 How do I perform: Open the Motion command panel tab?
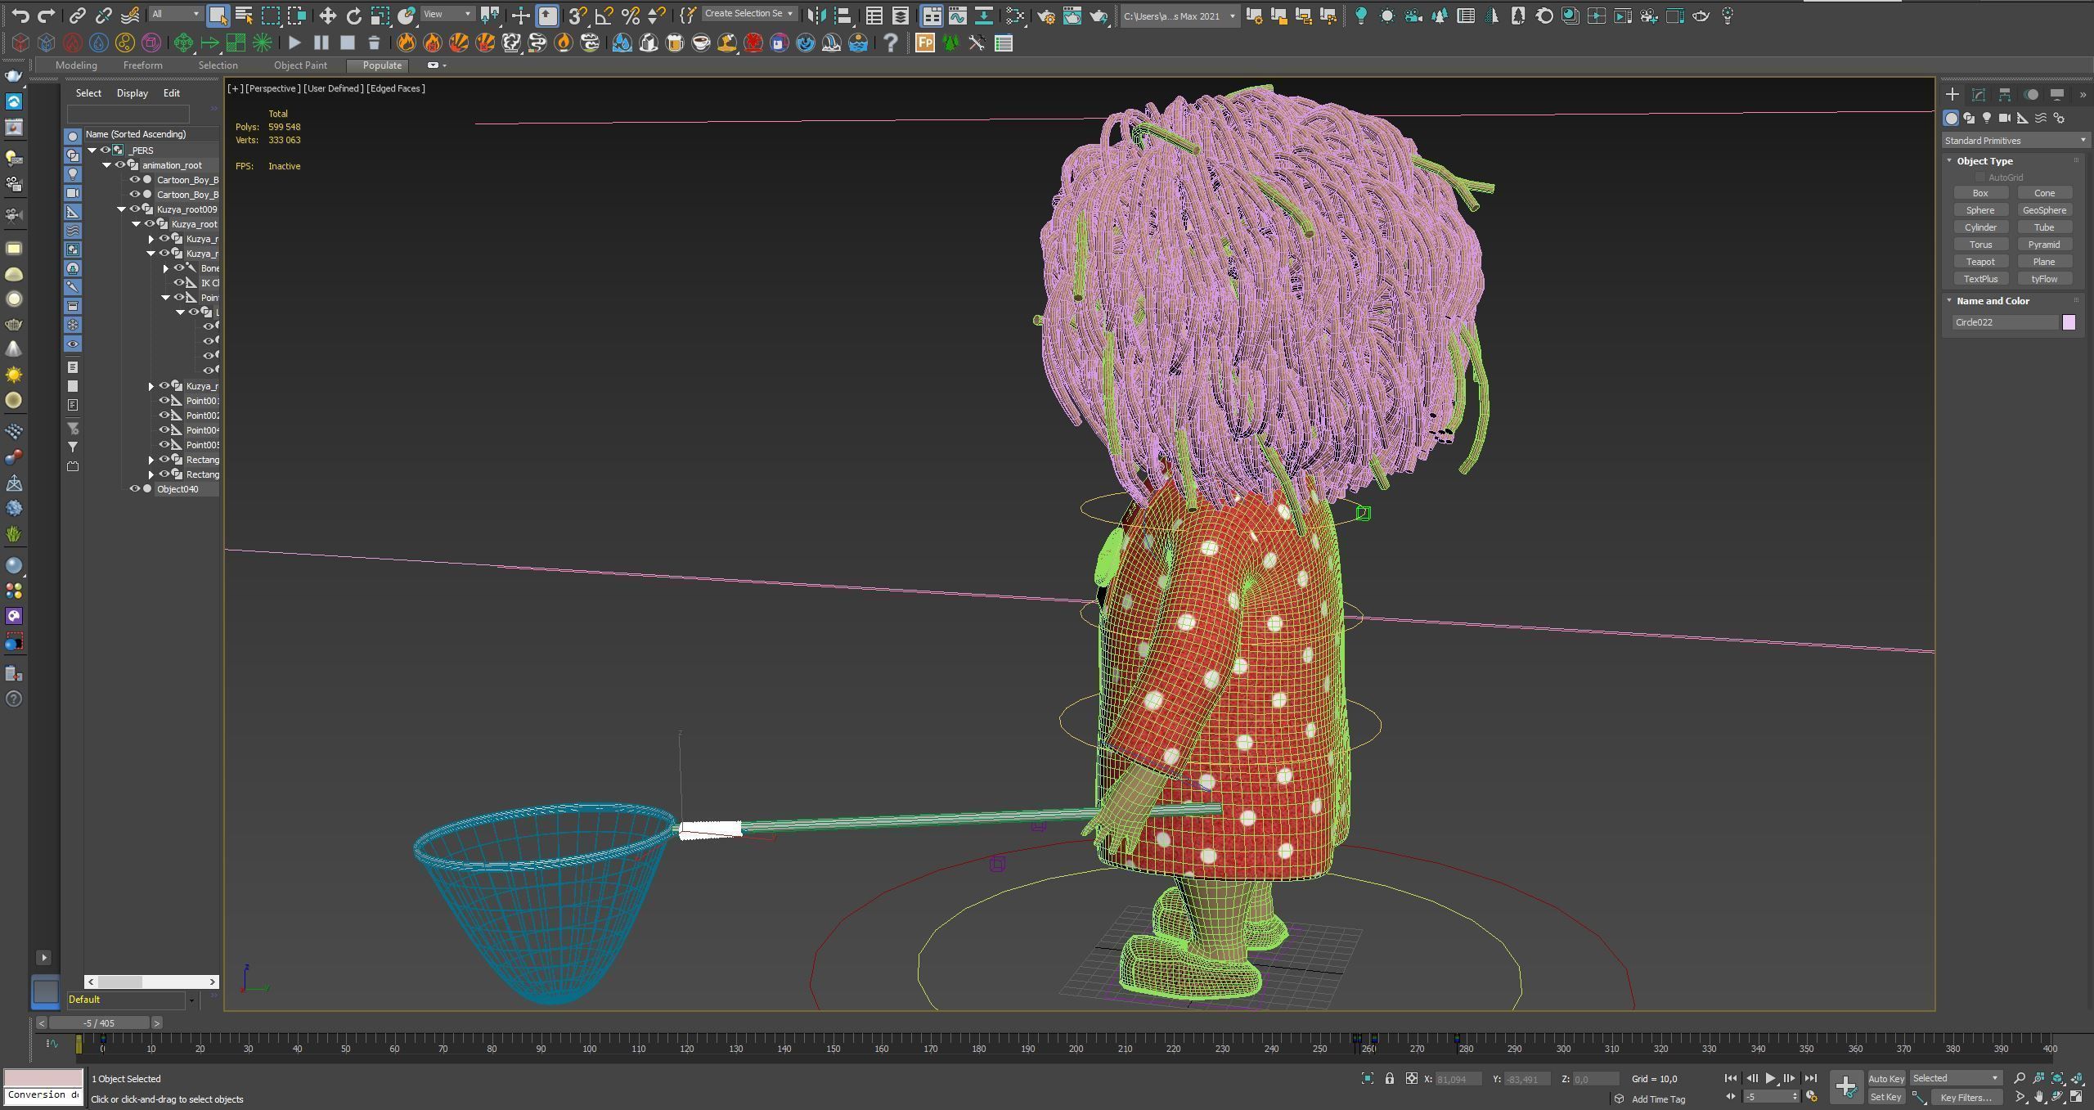(2031, 94)
